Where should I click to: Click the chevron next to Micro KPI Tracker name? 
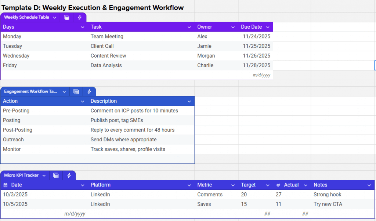pyautogui.click(x=44, y=175)
